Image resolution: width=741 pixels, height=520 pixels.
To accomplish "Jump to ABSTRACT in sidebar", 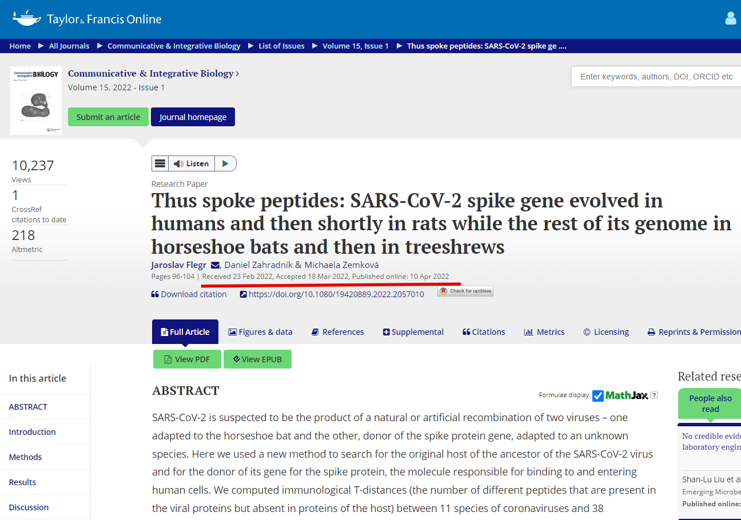I will 28,407.
